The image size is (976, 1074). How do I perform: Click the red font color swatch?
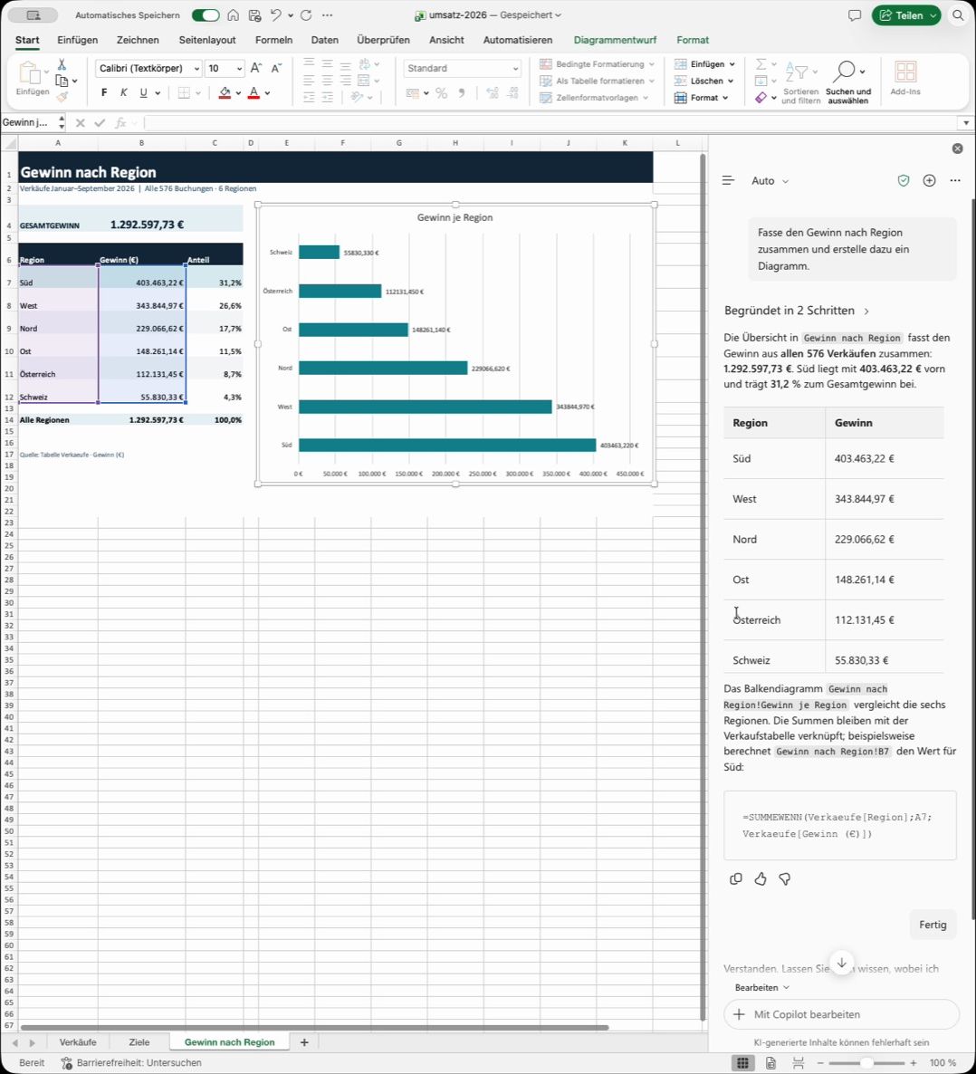[x=254, y=92]
